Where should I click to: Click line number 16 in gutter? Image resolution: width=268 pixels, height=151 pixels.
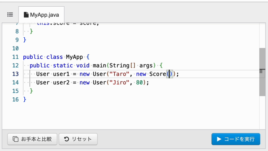click(15, 99)
